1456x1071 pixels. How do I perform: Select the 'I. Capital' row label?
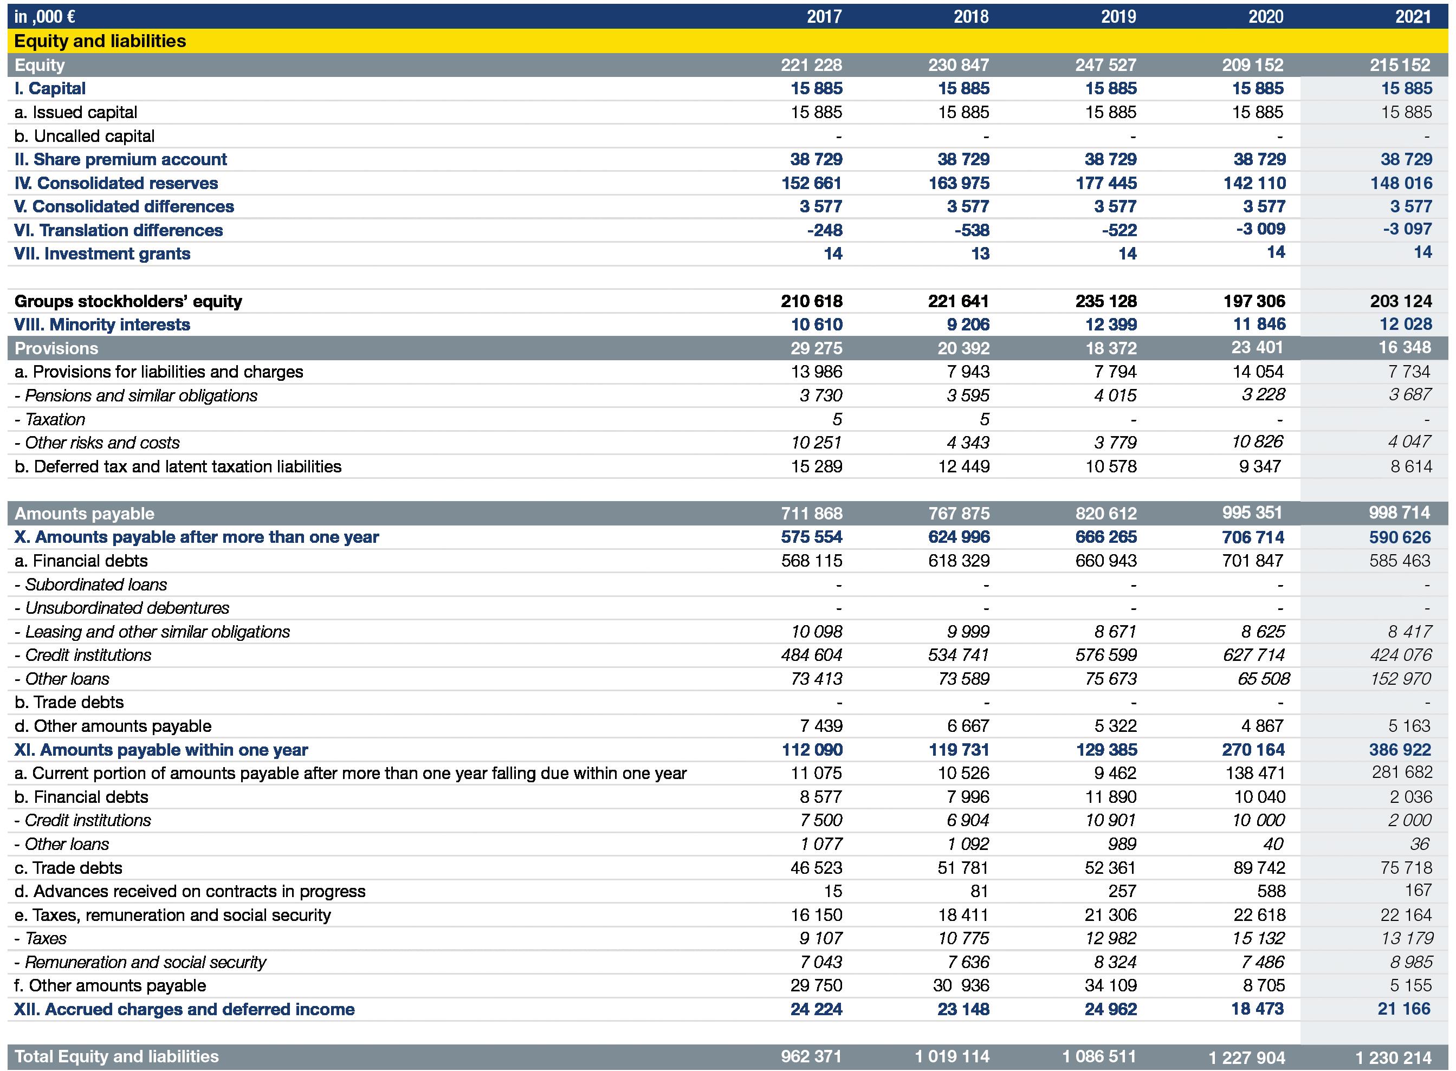point(50,88)
